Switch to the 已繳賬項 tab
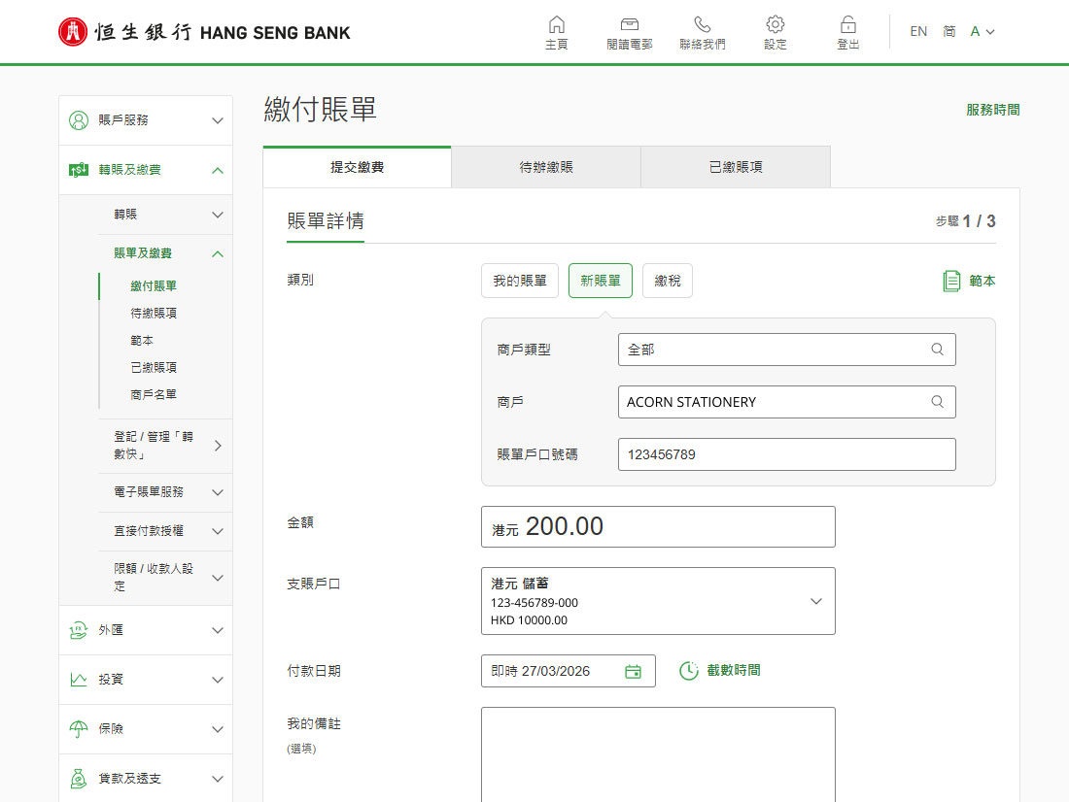The image size is (1069, 802). point(736,167)
